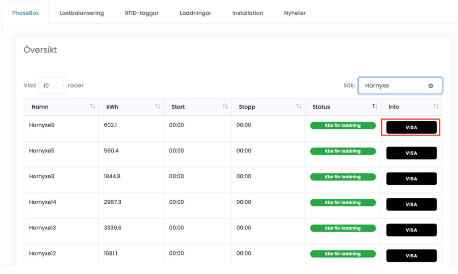Focus the Sök search field
The height and width of the screenshot is (274, 458).
pos(400,85)
